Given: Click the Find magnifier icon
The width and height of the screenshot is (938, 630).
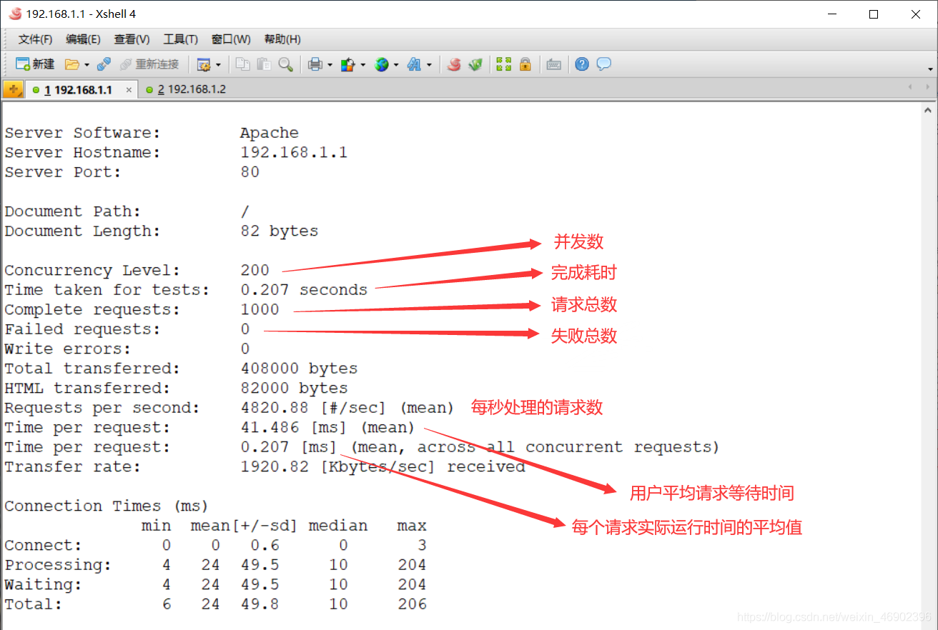Looking at the screenshot, I should coord(286,64).
